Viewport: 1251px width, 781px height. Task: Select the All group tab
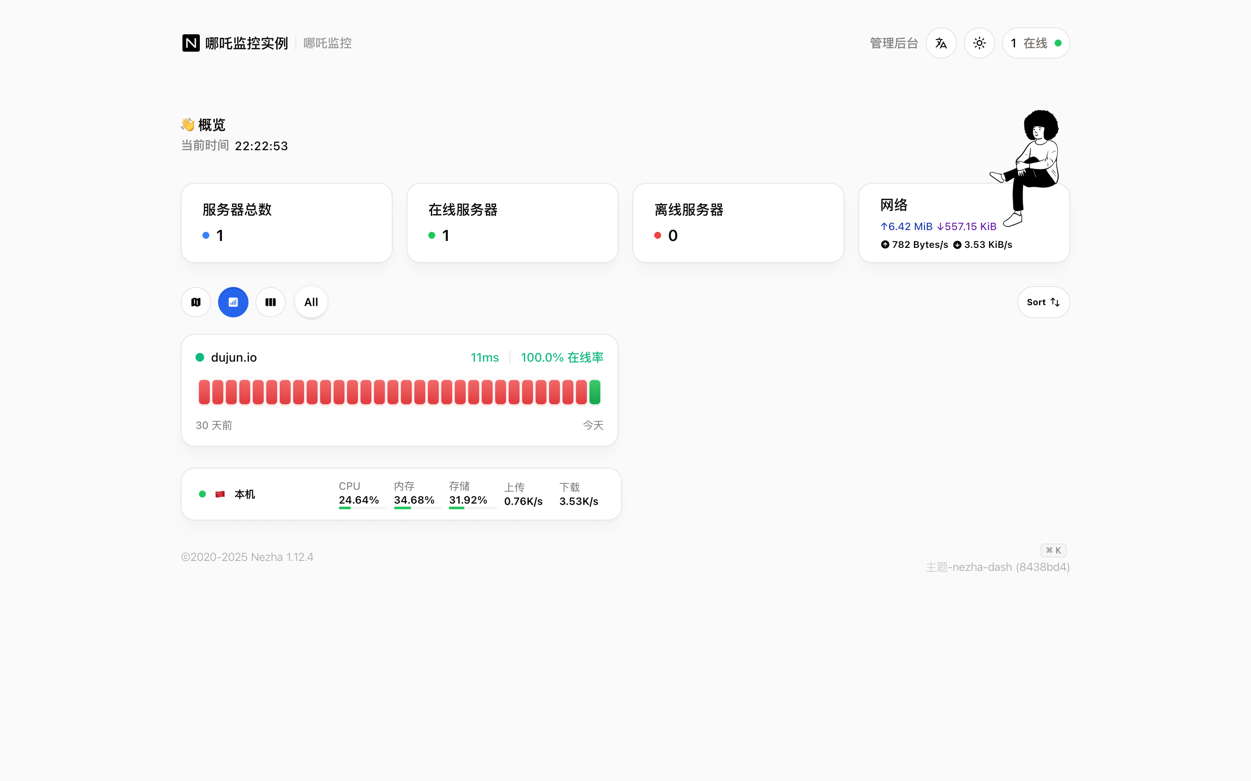pos(311,302)
